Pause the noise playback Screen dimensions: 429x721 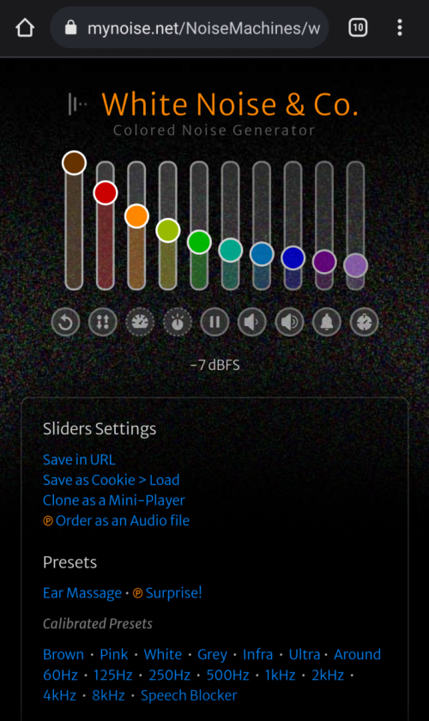214,321
